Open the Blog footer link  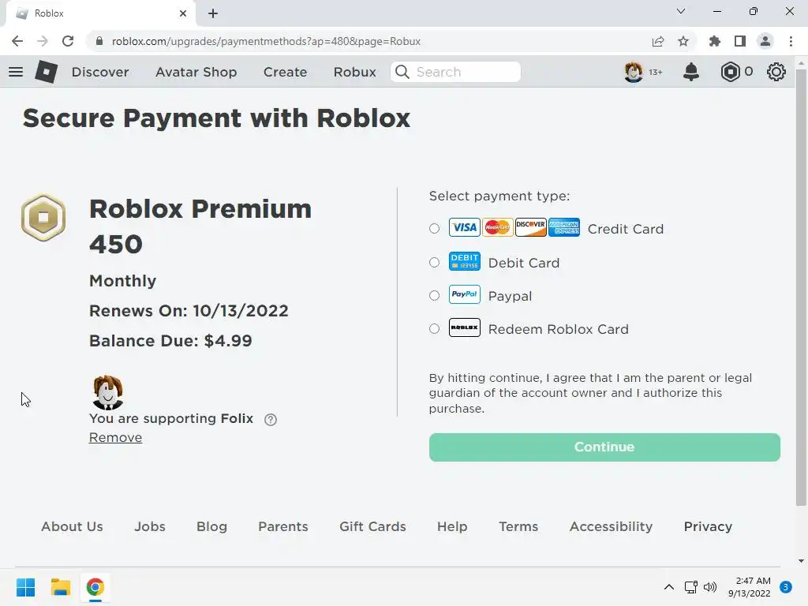[x=211, y=526]
